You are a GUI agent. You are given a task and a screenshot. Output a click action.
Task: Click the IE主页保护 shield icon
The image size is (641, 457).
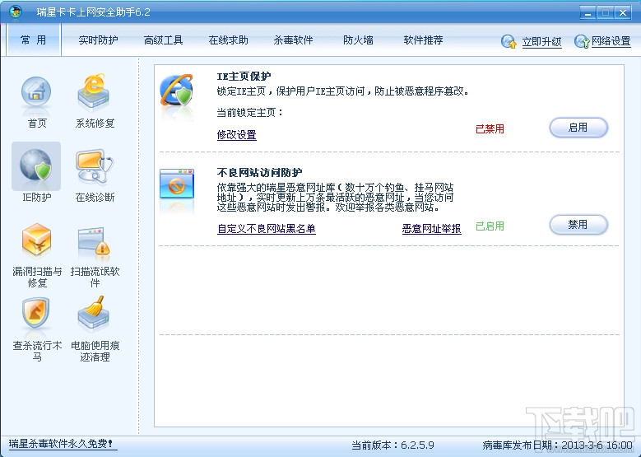177,91
